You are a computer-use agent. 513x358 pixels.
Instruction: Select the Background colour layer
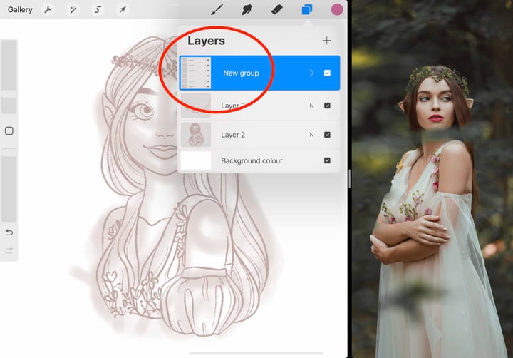(259, 160)
